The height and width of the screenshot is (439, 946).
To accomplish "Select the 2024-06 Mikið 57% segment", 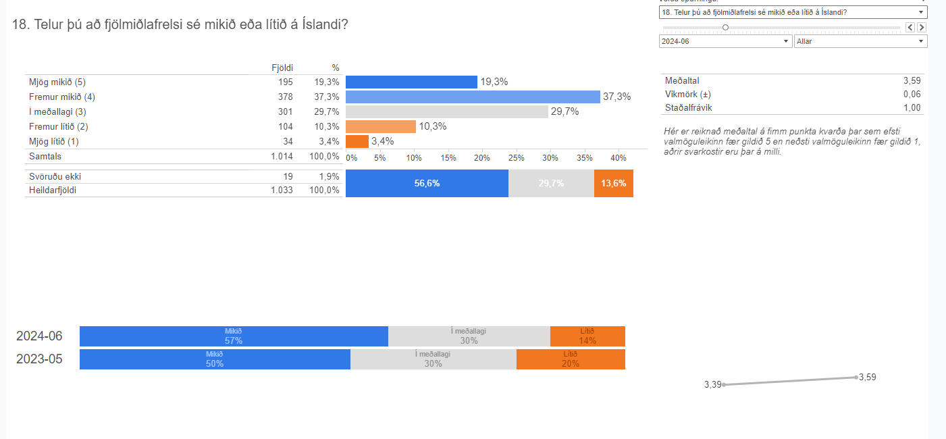I will click(x=234, y=336).
